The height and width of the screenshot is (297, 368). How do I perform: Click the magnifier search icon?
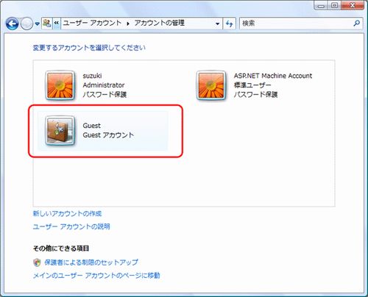tap(357, 24)
